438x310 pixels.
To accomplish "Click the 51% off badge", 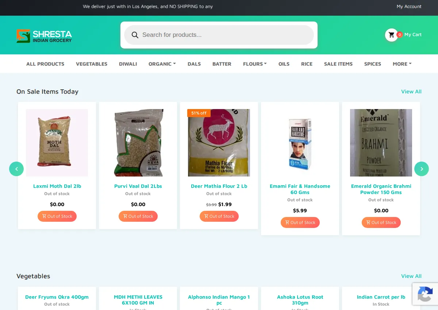I will coord(199,113).
